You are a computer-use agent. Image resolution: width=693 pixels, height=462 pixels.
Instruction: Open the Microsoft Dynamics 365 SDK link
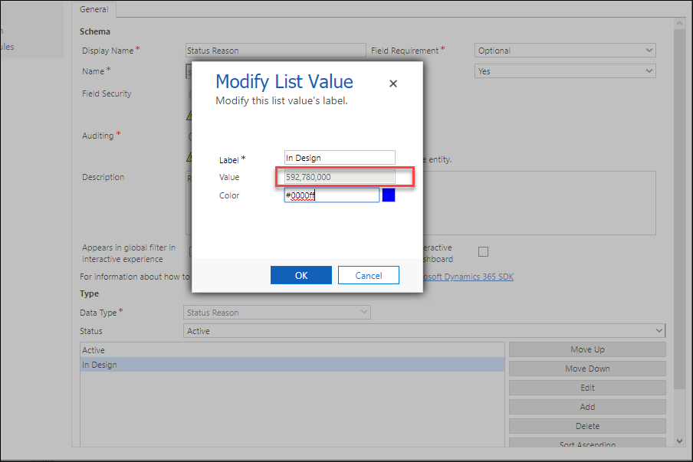coord(468,277)
